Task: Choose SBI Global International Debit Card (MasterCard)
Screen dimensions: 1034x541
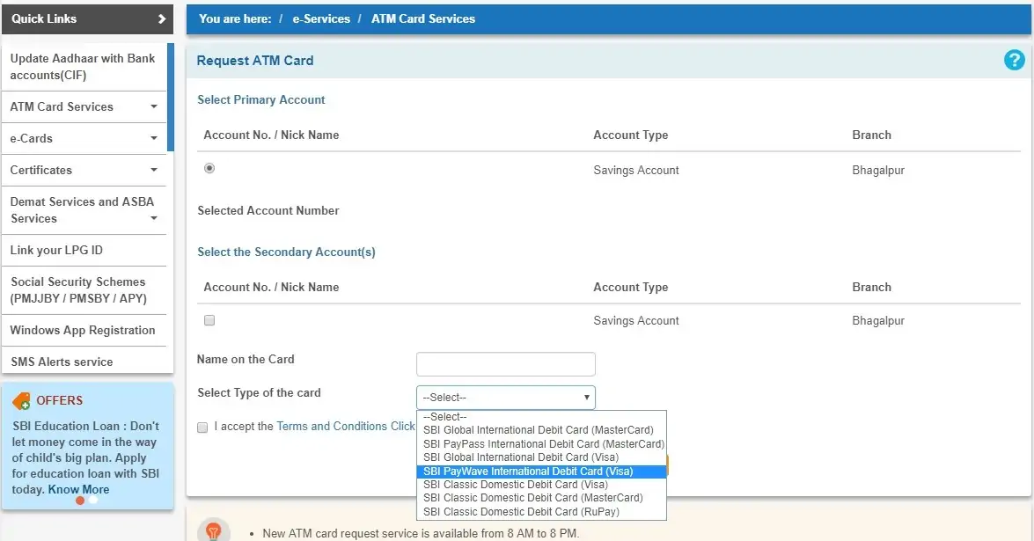Action: pos(541,429)
